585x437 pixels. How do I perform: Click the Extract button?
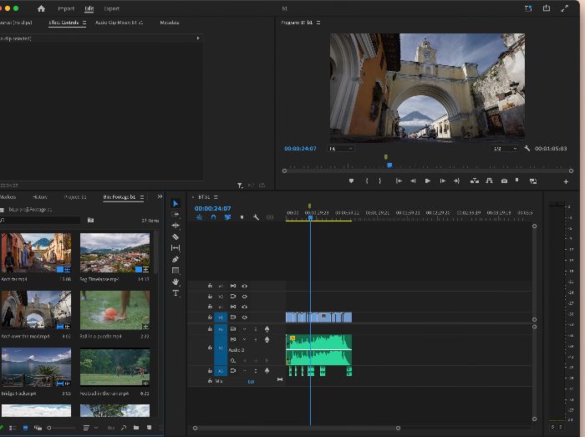pyautogui.click(x=489, y=180)
